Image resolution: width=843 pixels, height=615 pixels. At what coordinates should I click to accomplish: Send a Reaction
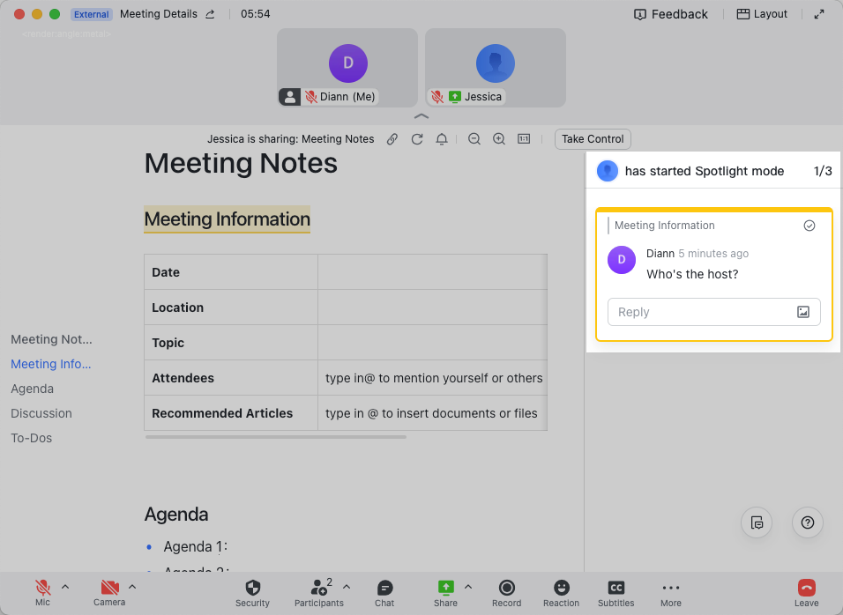[561, 593]
